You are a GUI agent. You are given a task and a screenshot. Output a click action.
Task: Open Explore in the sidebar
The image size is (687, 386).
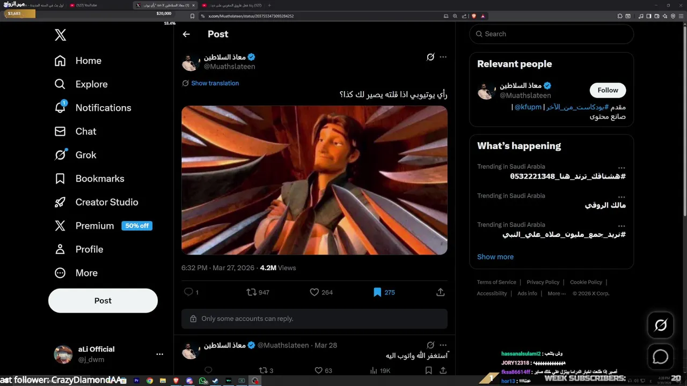click(x=81, y=84)
